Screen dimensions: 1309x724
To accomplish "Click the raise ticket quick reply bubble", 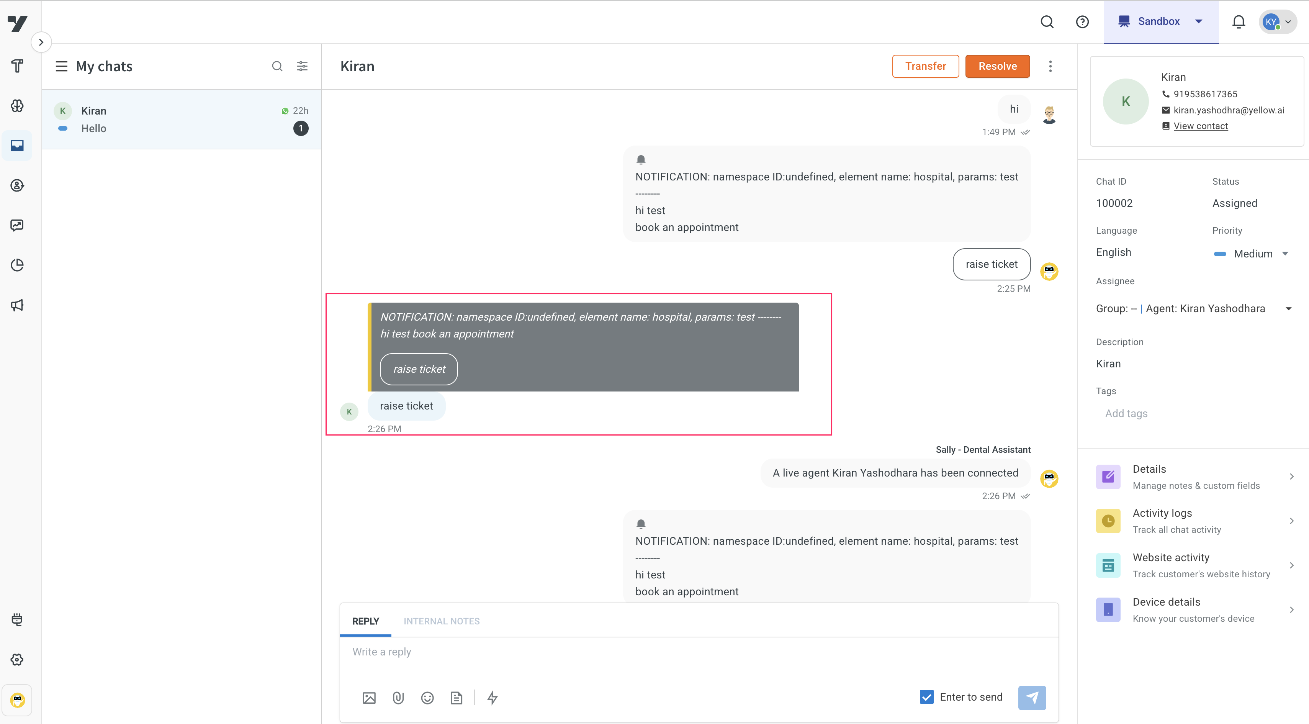I will (992, 264).
